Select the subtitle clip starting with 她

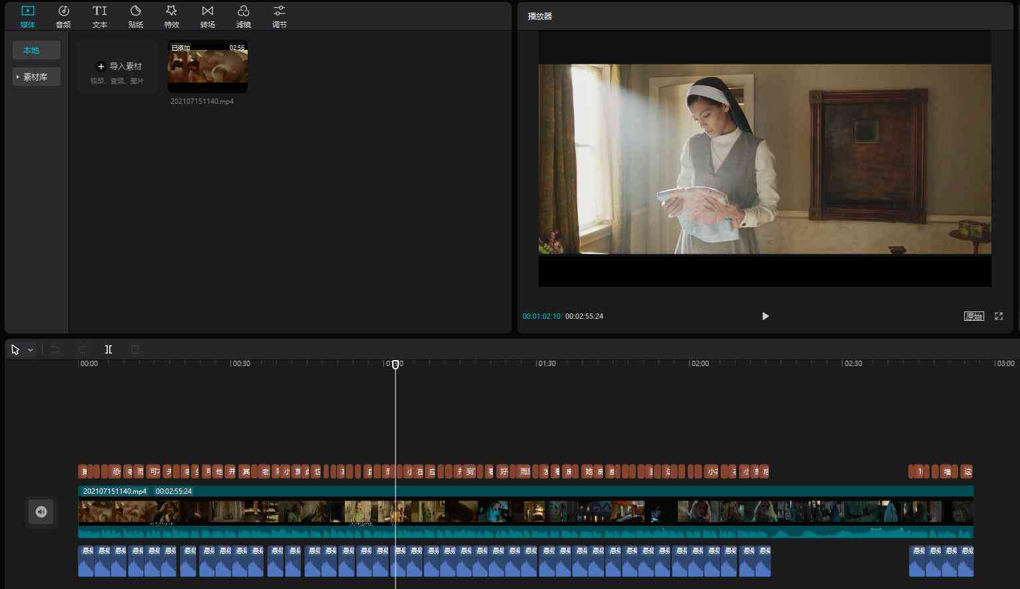tap(588, 472)
